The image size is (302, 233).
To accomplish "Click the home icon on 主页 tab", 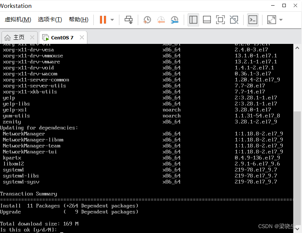I will coord(8,38).
